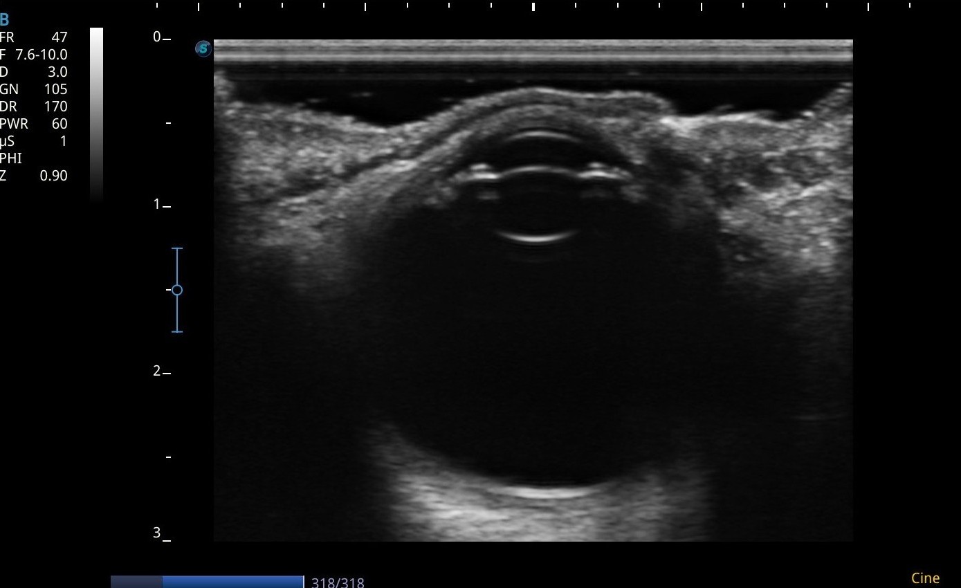
Task: Select the D 3.0 depth parameter
Action: (x=34, y=72)
